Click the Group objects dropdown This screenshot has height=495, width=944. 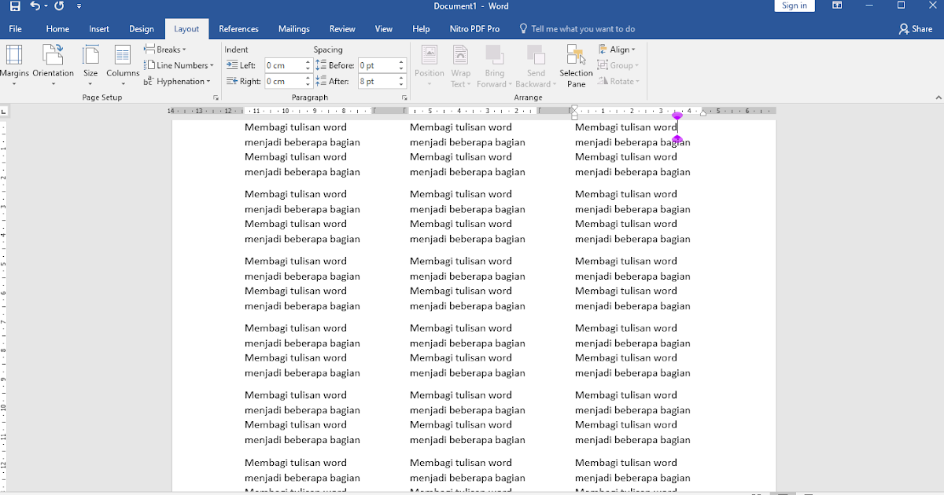[x=618, y=65]
